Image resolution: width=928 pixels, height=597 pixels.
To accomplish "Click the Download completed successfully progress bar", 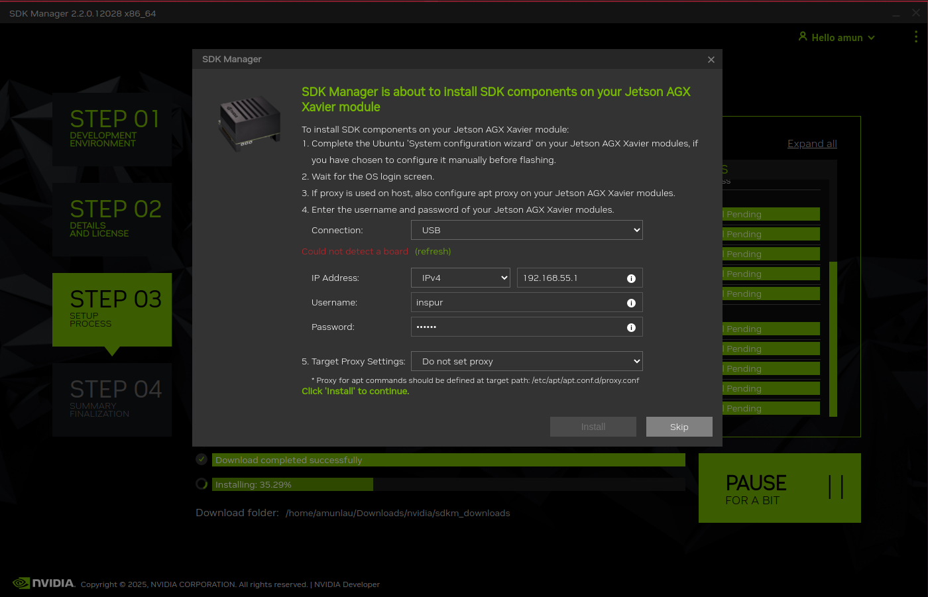I will [449, 460].
